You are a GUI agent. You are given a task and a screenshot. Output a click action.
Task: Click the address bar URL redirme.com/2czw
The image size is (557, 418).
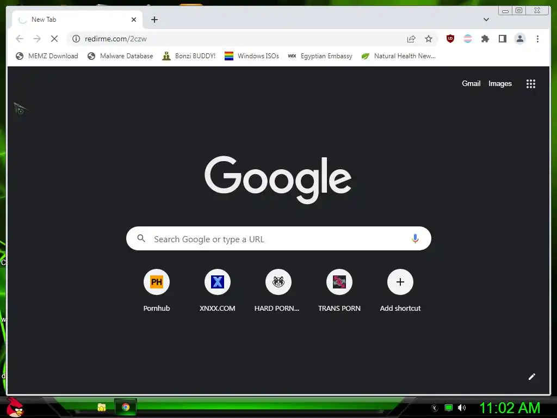[x=115, y=39]
